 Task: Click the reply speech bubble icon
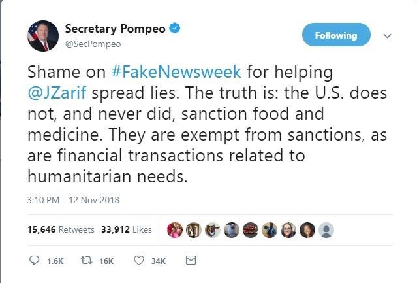pos(35,261)
